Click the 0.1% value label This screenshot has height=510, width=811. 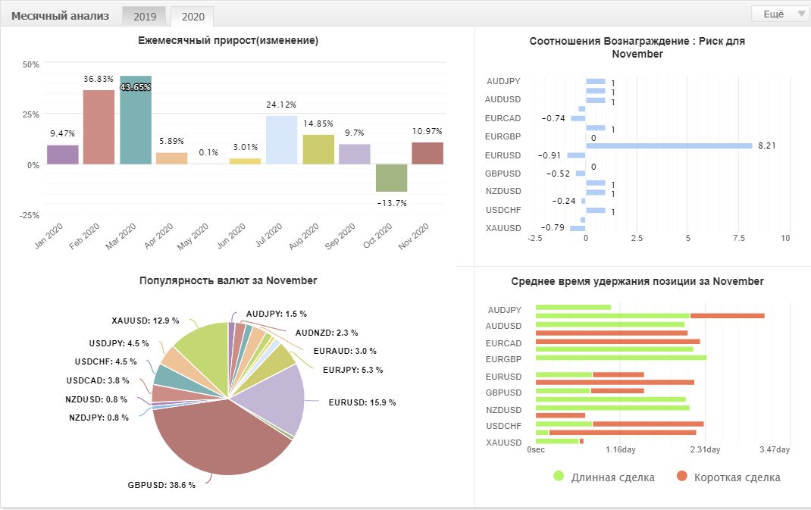click(208, 152)
